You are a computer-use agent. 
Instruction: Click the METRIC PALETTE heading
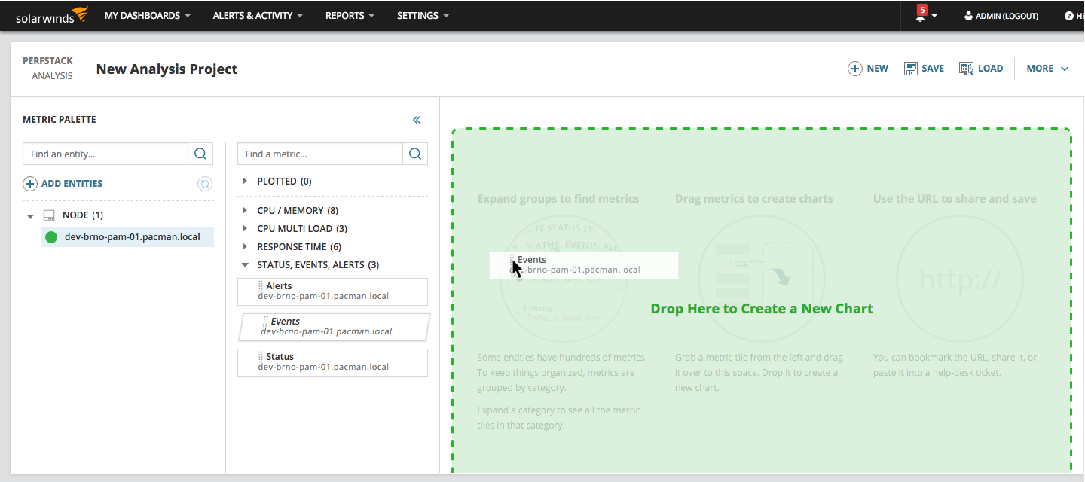point(60,120)
